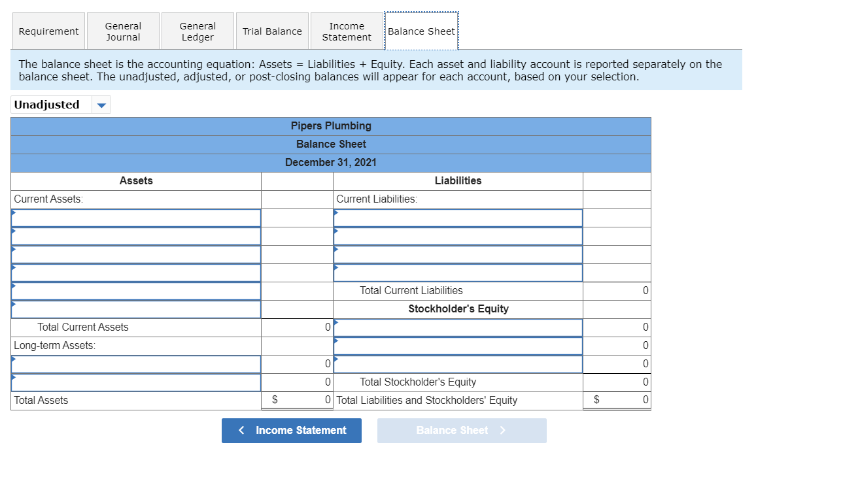Open the last Current Assets account dropdown

point(135,308)
